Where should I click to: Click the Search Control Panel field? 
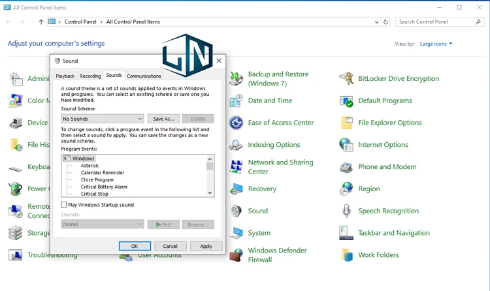[x=440, y=22]
